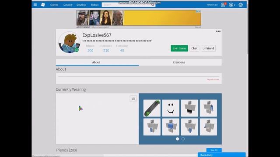Viewport: 280px width, 157px height.
Task: Click the Report Abuse link
Action: pyautogui.click(x=213, y=79)
